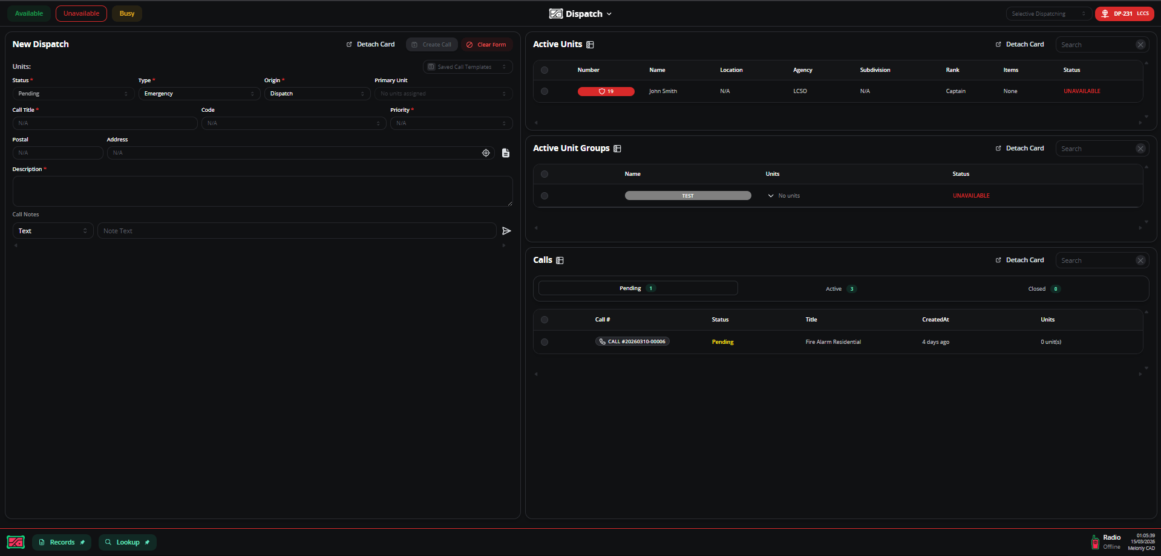This screenshot has width=1161, height=556.
Task: Open the Primary Unit dropdown
Action: coord(443,94)
